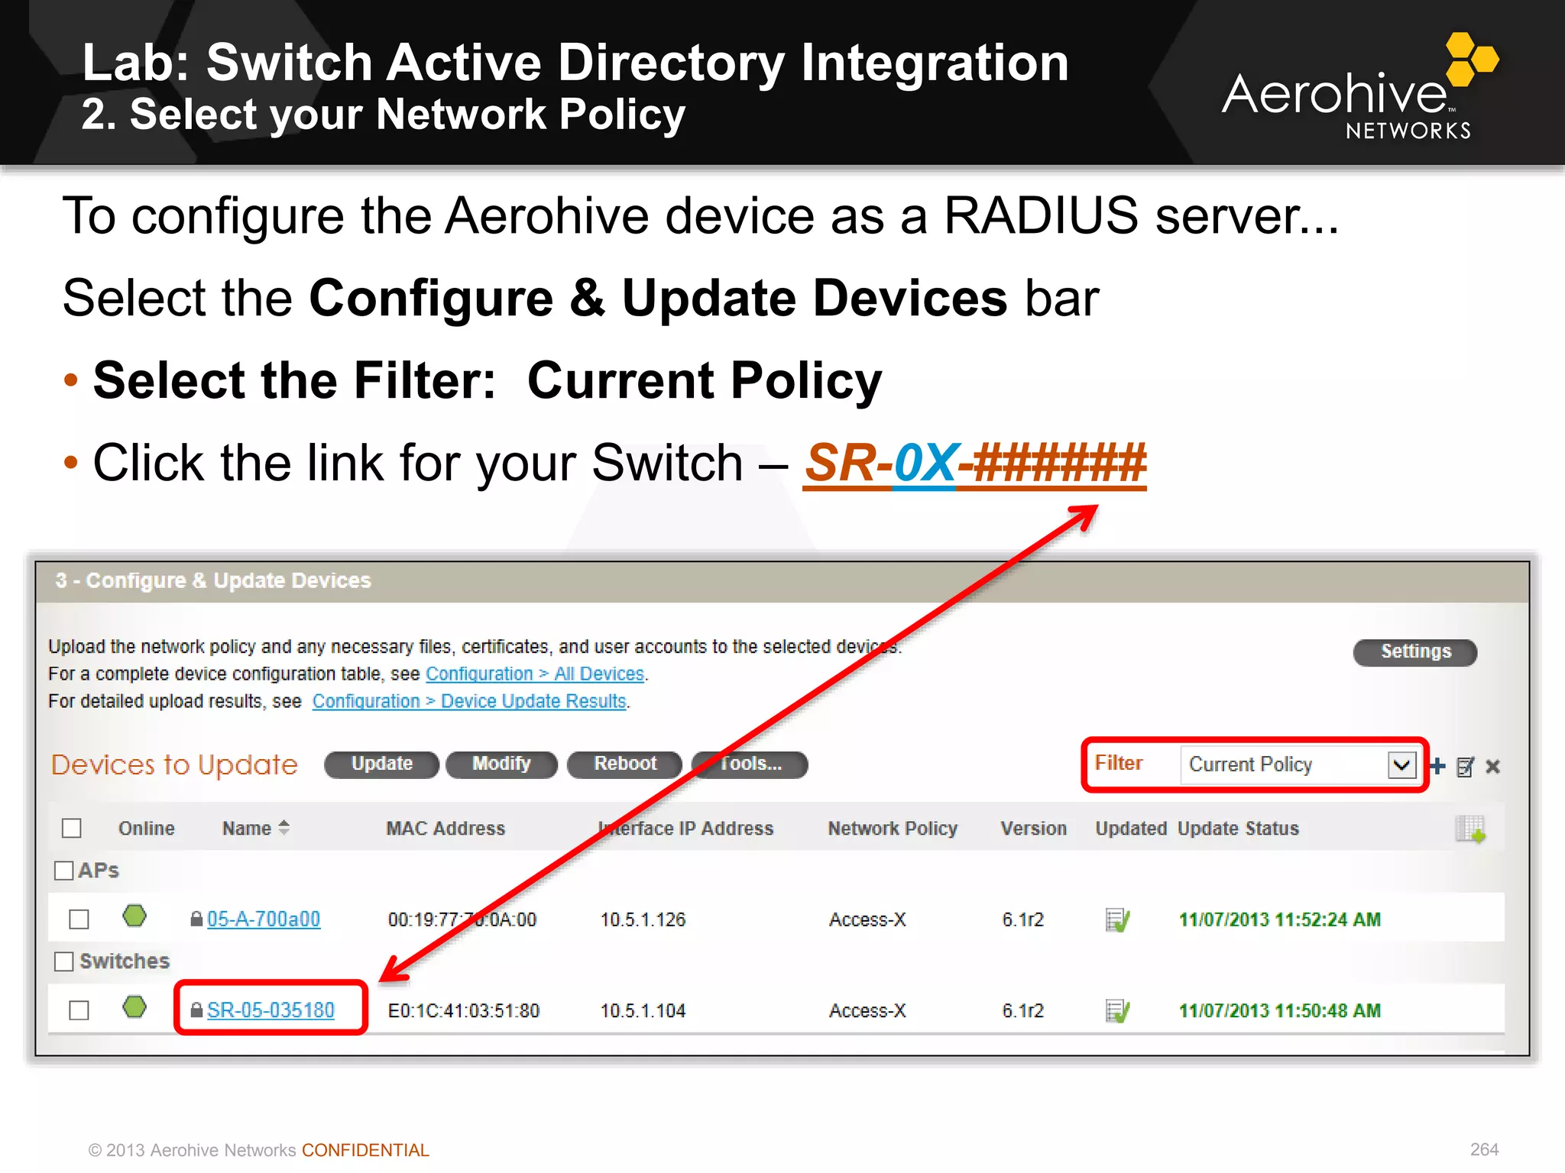Image resolution: width=1565 pixels, height=1173 pixels.
Task: Click MAC address 00:19:77:70:0A:00
Action: point(462,919)
